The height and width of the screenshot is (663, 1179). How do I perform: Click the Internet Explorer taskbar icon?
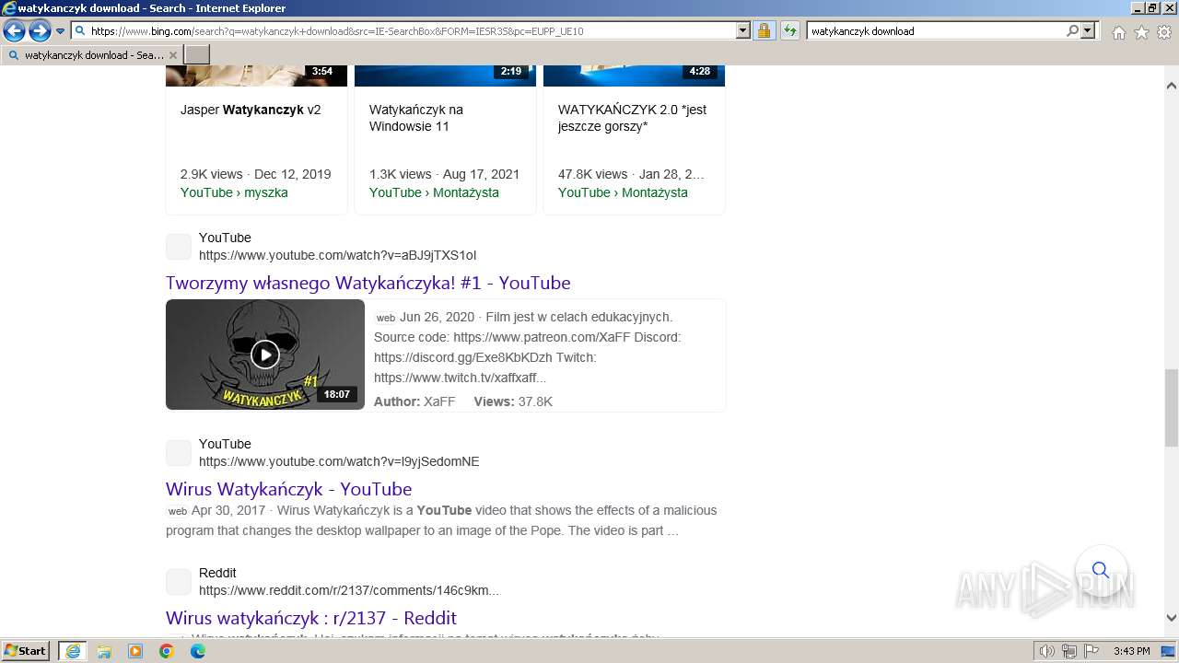pyautogui.click(x=73, y=651)
